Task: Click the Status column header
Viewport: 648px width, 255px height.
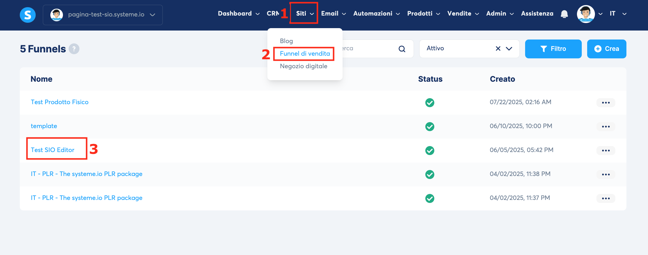Action: 430,79
